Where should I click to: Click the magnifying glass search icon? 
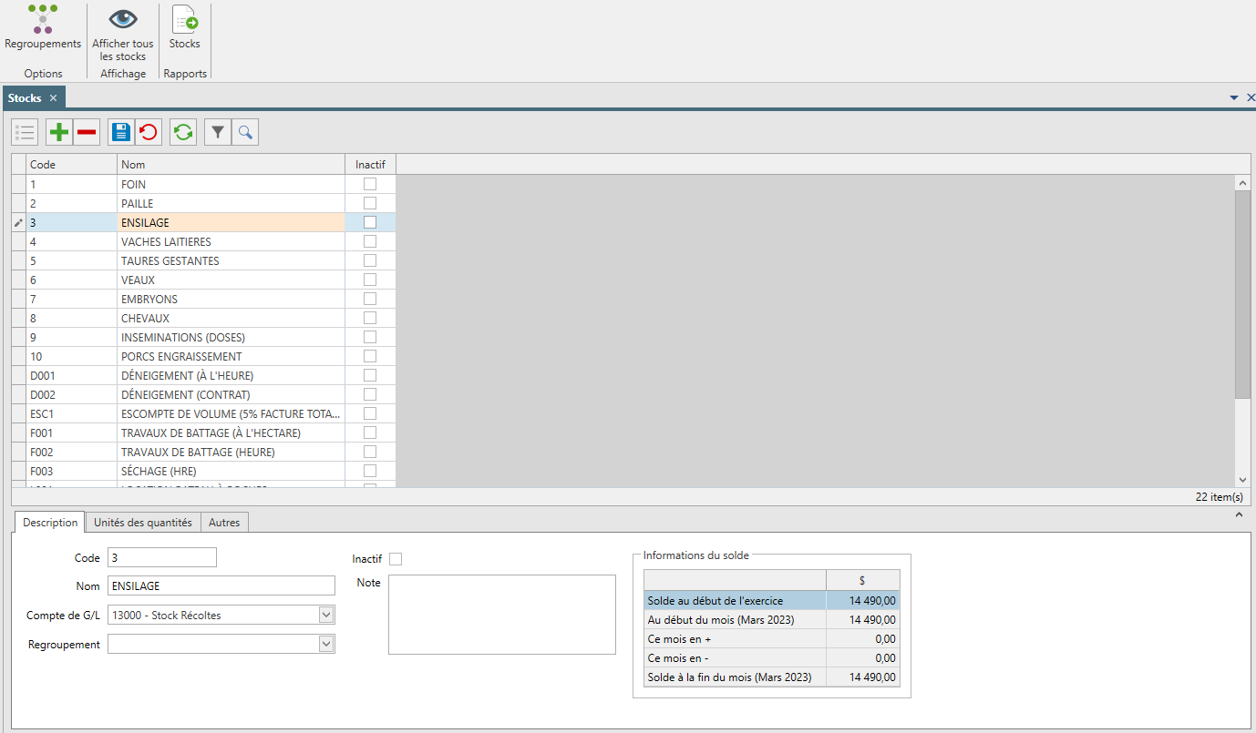click(245, 133)
